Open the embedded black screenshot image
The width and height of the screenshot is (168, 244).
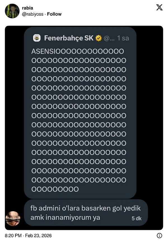(84, 128)
